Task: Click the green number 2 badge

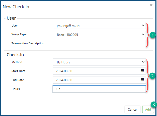Action: [153, 76]
